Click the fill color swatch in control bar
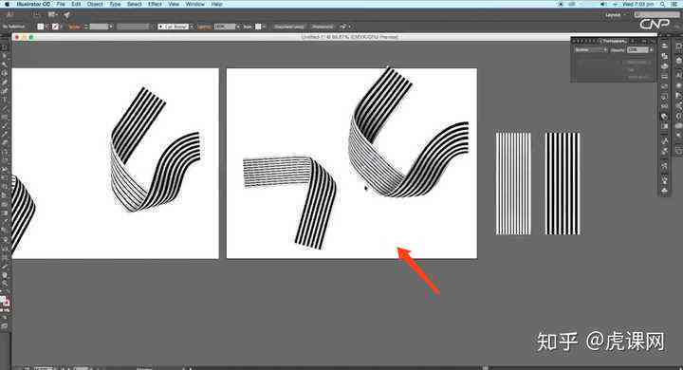The height and width of the screenshot is (370, 683). pyautogui.click(x=41, y=27)
